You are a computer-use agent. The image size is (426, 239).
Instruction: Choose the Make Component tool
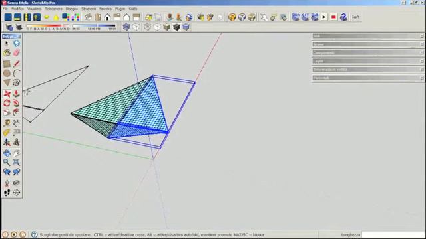point(16,44)
